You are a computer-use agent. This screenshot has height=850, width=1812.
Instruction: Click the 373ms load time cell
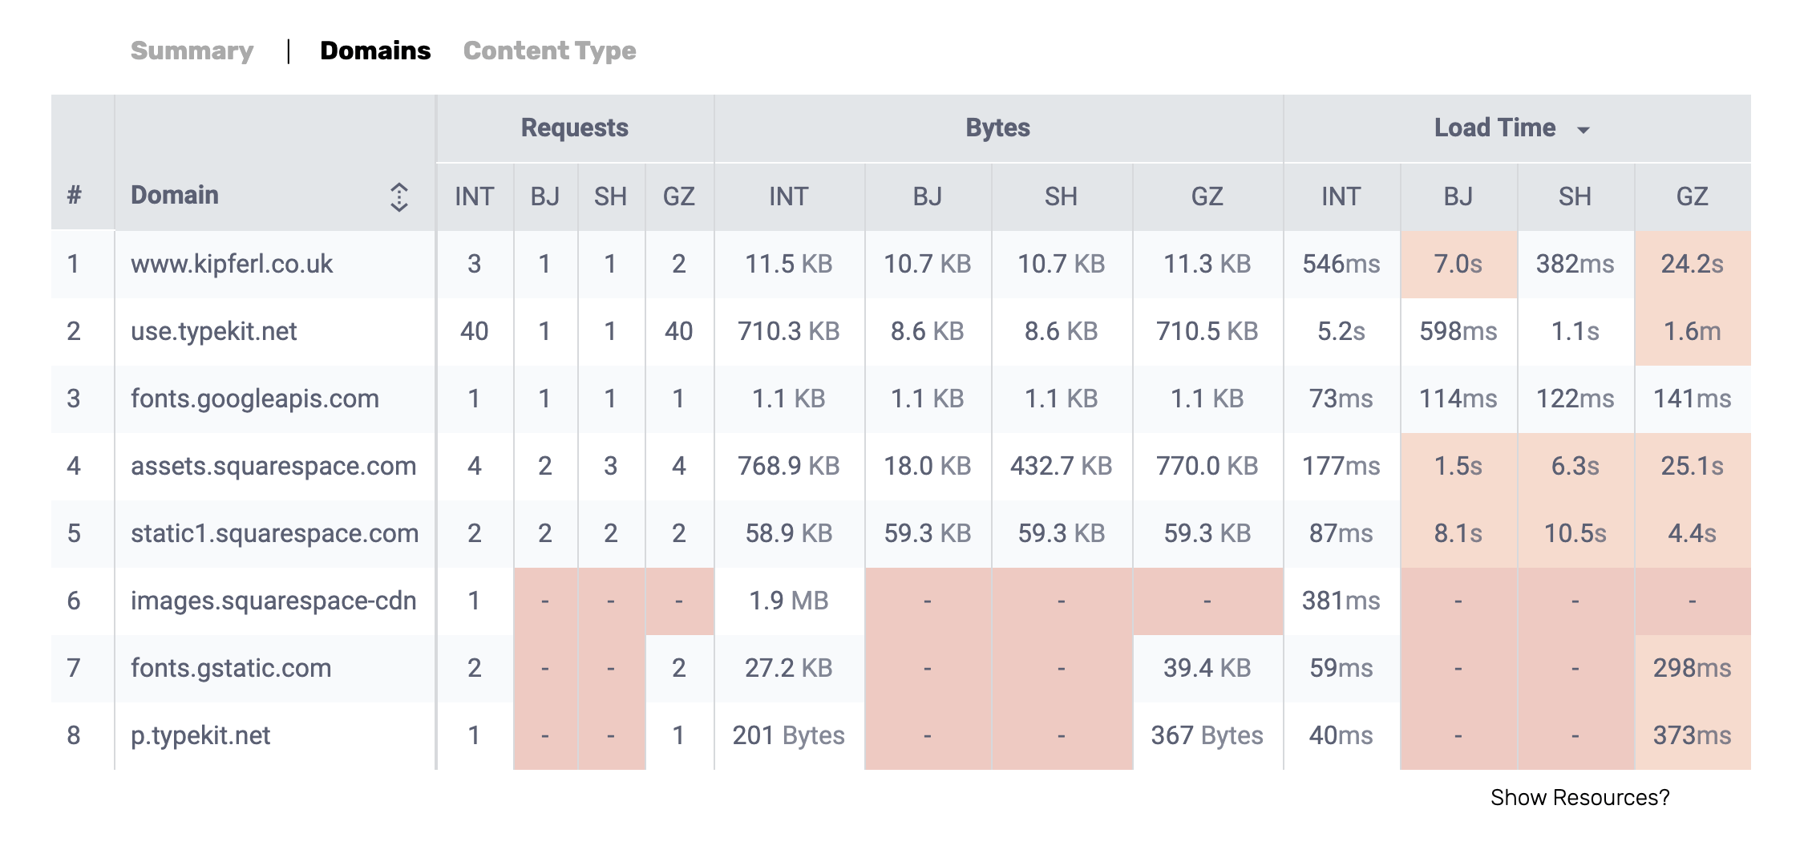coord(1693,735)
